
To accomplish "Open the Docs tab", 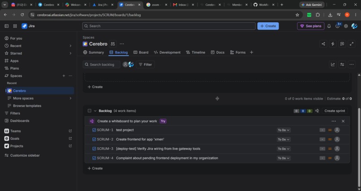I will click(x=218, y=52).
